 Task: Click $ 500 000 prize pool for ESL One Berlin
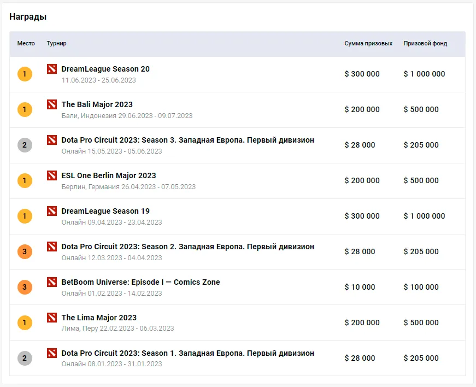pos(421,180)
